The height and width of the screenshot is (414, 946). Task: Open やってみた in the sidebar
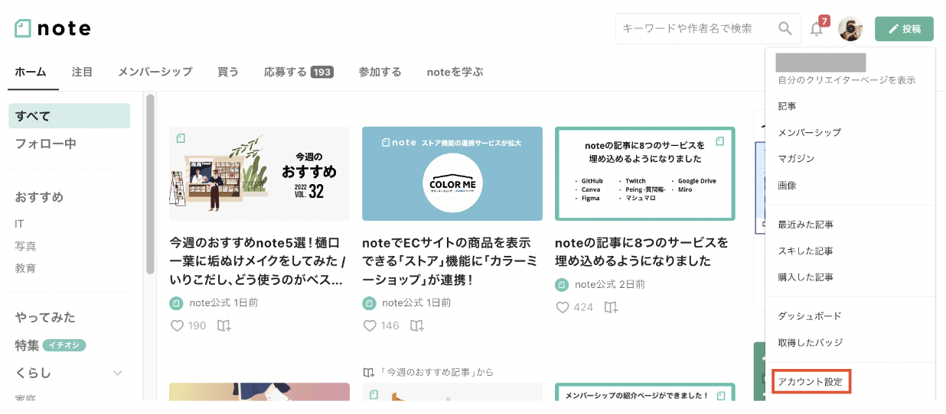pyautogui.click(x=45, y=317)
